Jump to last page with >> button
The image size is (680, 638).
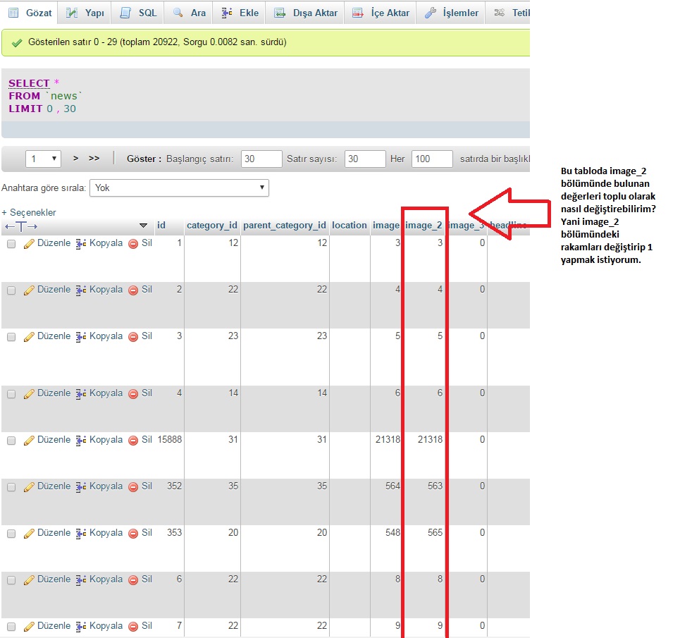(x=94, y=159)
